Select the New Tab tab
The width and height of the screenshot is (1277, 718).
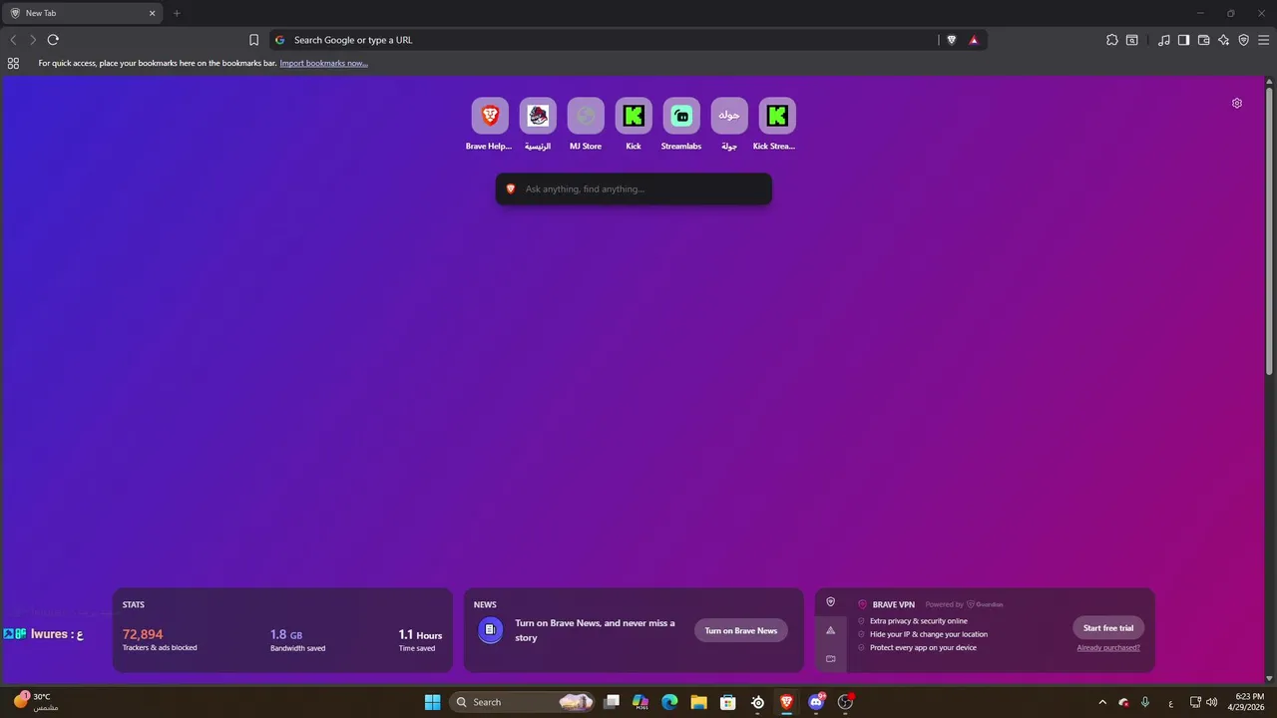pos(82,13)
